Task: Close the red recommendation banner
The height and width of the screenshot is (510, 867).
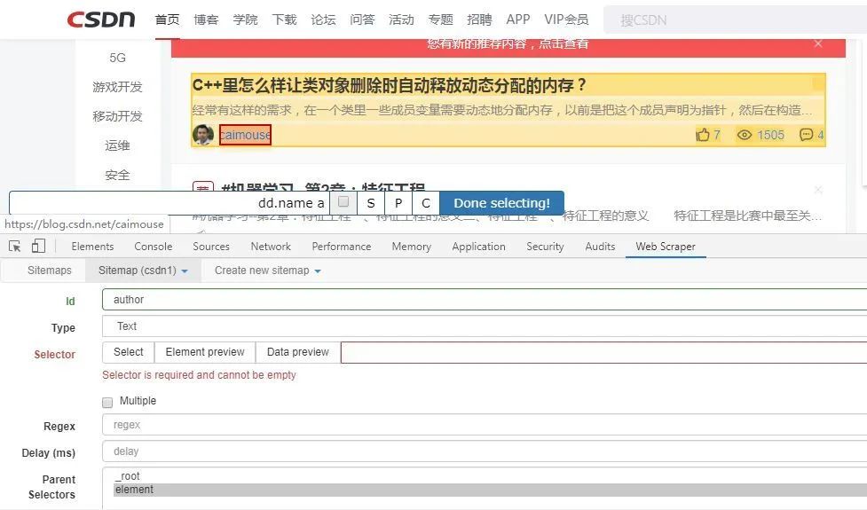Action: click(818, 43)
